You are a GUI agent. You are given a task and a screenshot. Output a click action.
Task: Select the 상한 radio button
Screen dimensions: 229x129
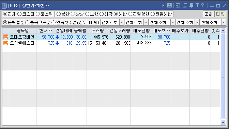58,14
